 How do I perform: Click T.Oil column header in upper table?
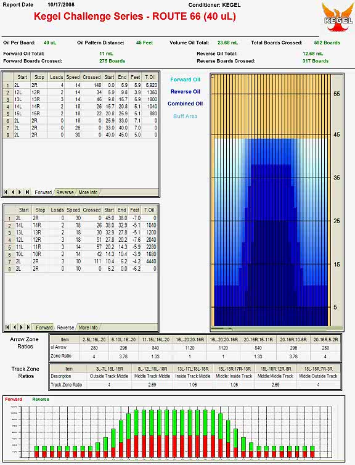pyautogui.click(x=150, y=77)
